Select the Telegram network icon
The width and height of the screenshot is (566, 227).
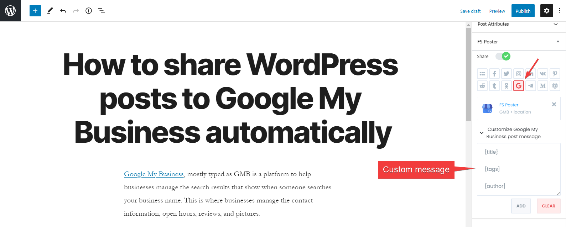[x=531, y=86]
